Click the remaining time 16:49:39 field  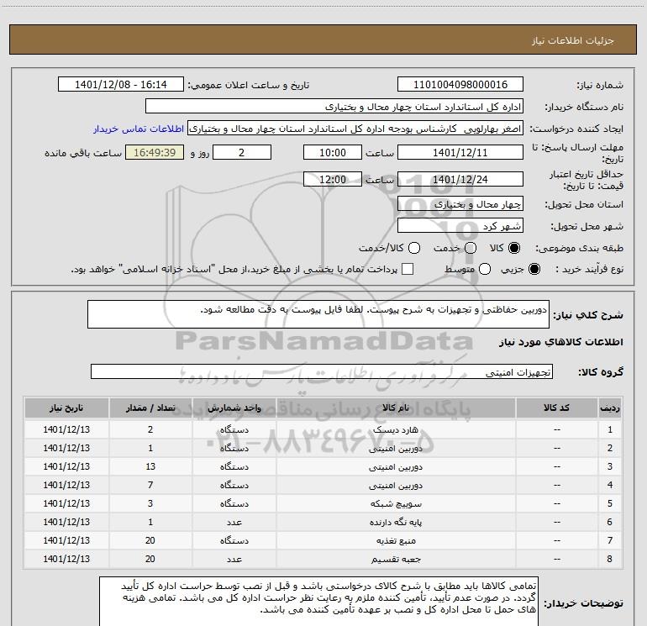pos(155,152)
